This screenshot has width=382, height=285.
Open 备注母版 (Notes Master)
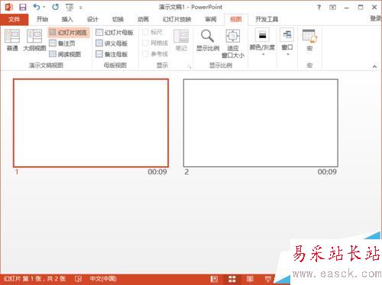[x=112, y=54]
